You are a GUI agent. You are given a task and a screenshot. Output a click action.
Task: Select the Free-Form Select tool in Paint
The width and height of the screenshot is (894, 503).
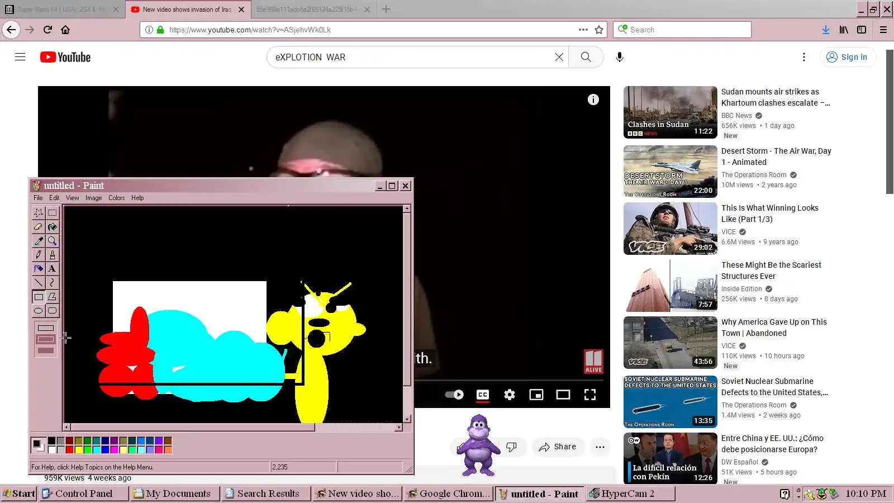point(39,213)
